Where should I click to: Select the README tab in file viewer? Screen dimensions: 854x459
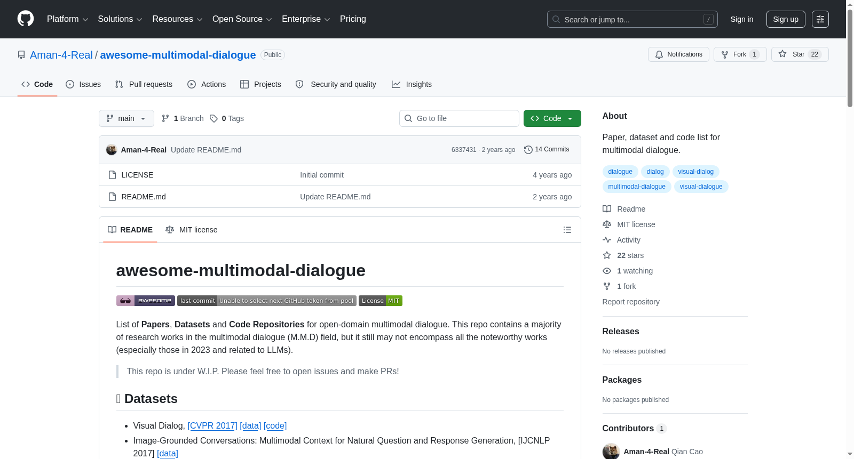[x=130, y=230]
